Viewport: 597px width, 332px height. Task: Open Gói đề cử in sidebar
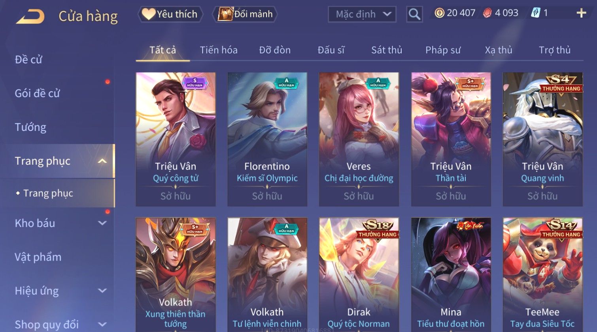37,93
